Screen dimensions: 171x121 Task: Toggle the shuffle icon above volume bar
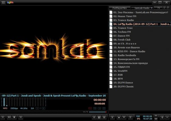pos(99,108)
